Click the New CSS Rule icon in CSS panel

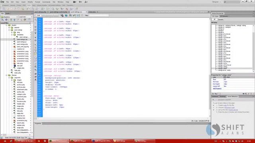point(246,94)
